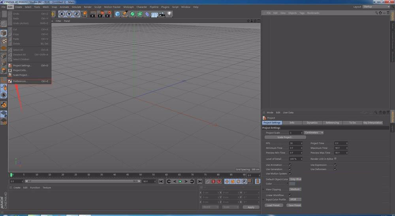Toggle the orange Enable Snap magnet icon
The height and width of the screenshot is (216, 395).
[x=4, y=104]
